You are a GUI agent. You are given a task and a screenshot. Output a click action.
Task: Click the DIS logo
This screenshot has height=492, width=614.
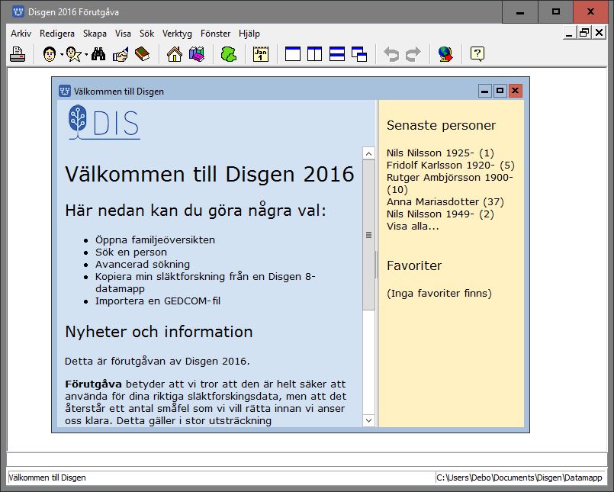point(104,122)
